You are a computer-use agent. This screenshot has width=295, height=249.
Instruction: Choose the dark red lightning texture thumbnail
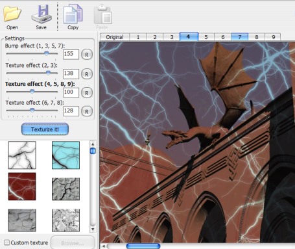[22, 187]
